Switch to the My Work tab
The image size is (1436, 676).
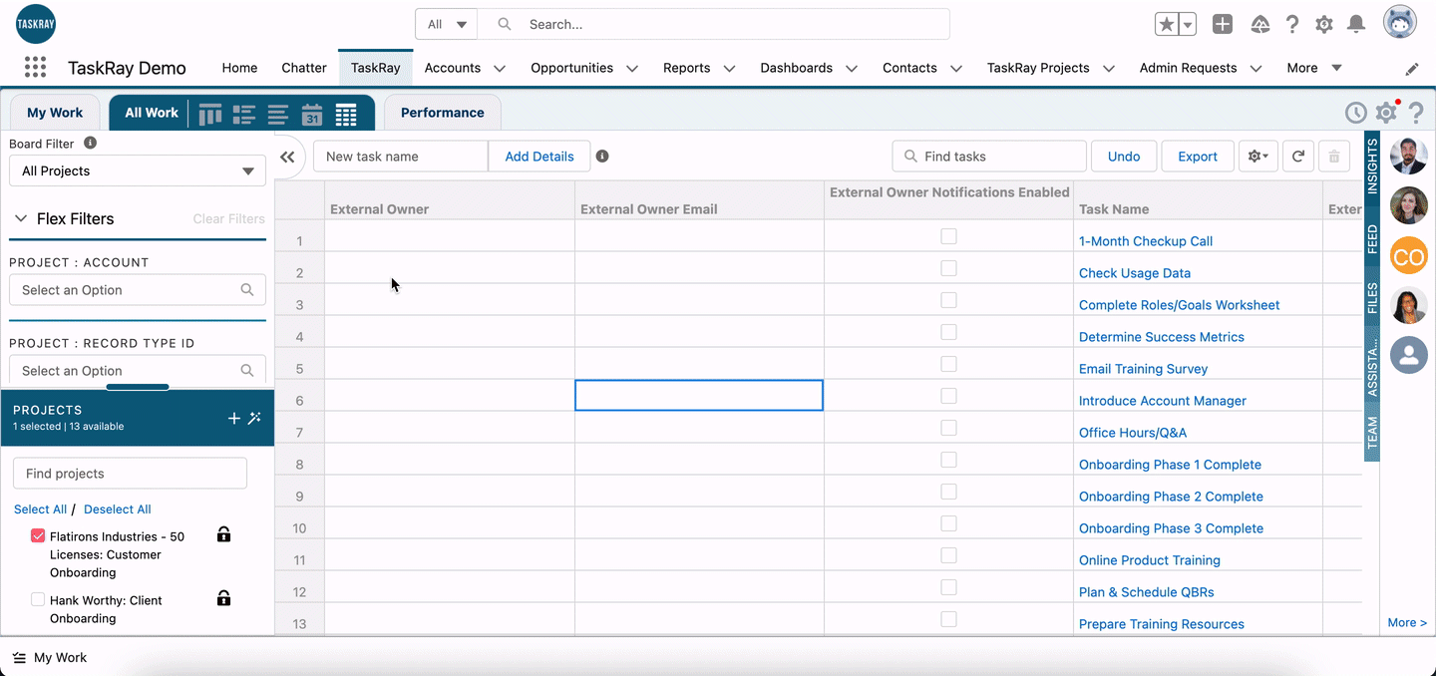pos(55,113)
